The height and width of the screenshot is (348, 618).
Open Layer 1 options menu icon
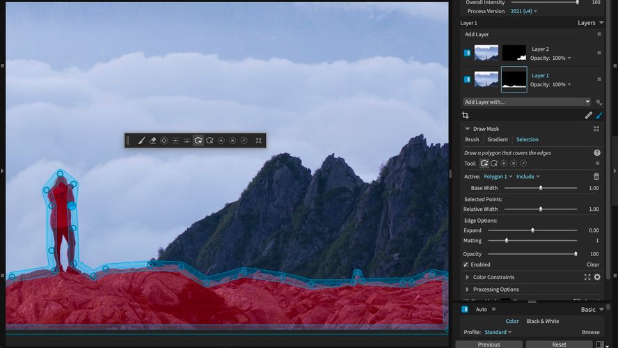point(599,79)
